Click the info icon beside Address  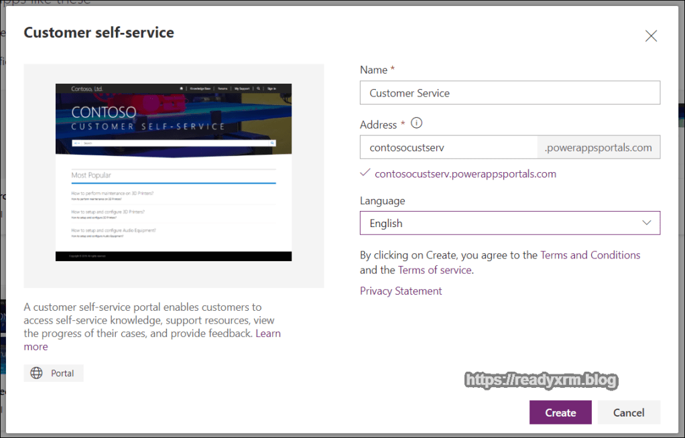[416, 124]
